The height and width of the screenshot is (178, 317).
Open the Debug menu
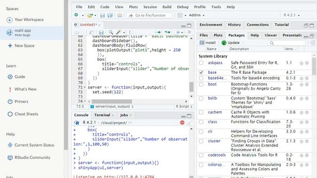click(x=183, y=7)
